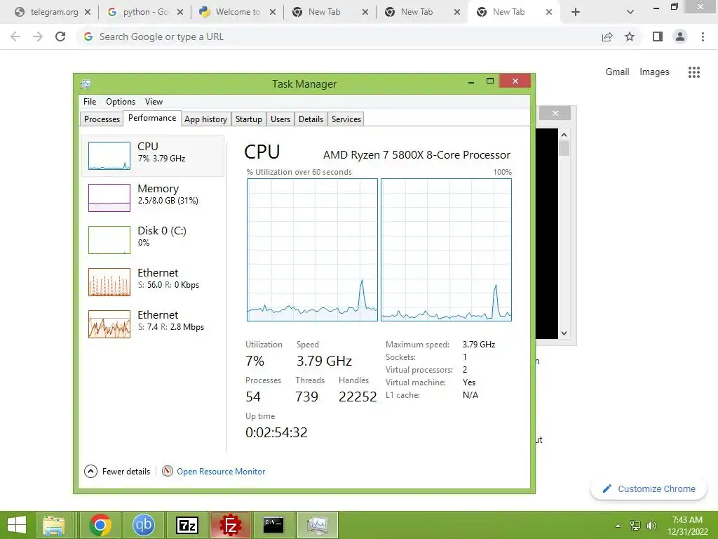Click the network tray icon

click(635, 526)
